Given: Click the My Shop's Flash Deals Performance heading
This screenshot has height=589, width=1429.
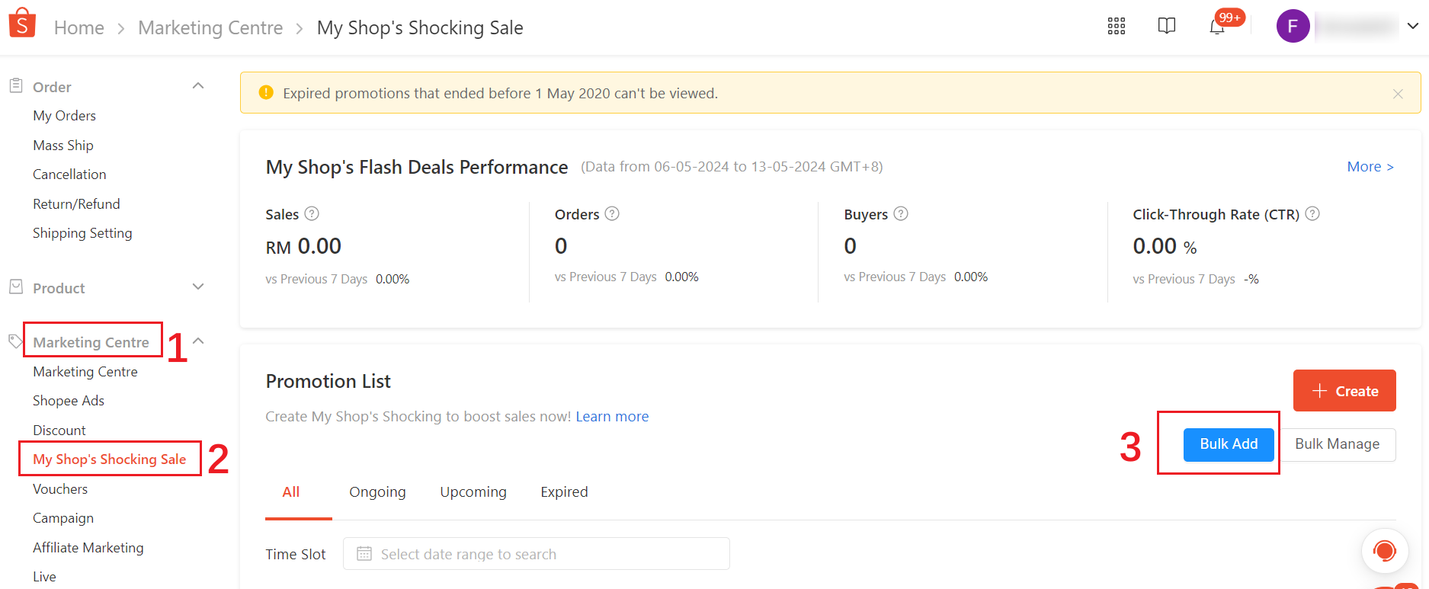Looking at the screenshot, I should pyautogui.click(x=417, y=167).
